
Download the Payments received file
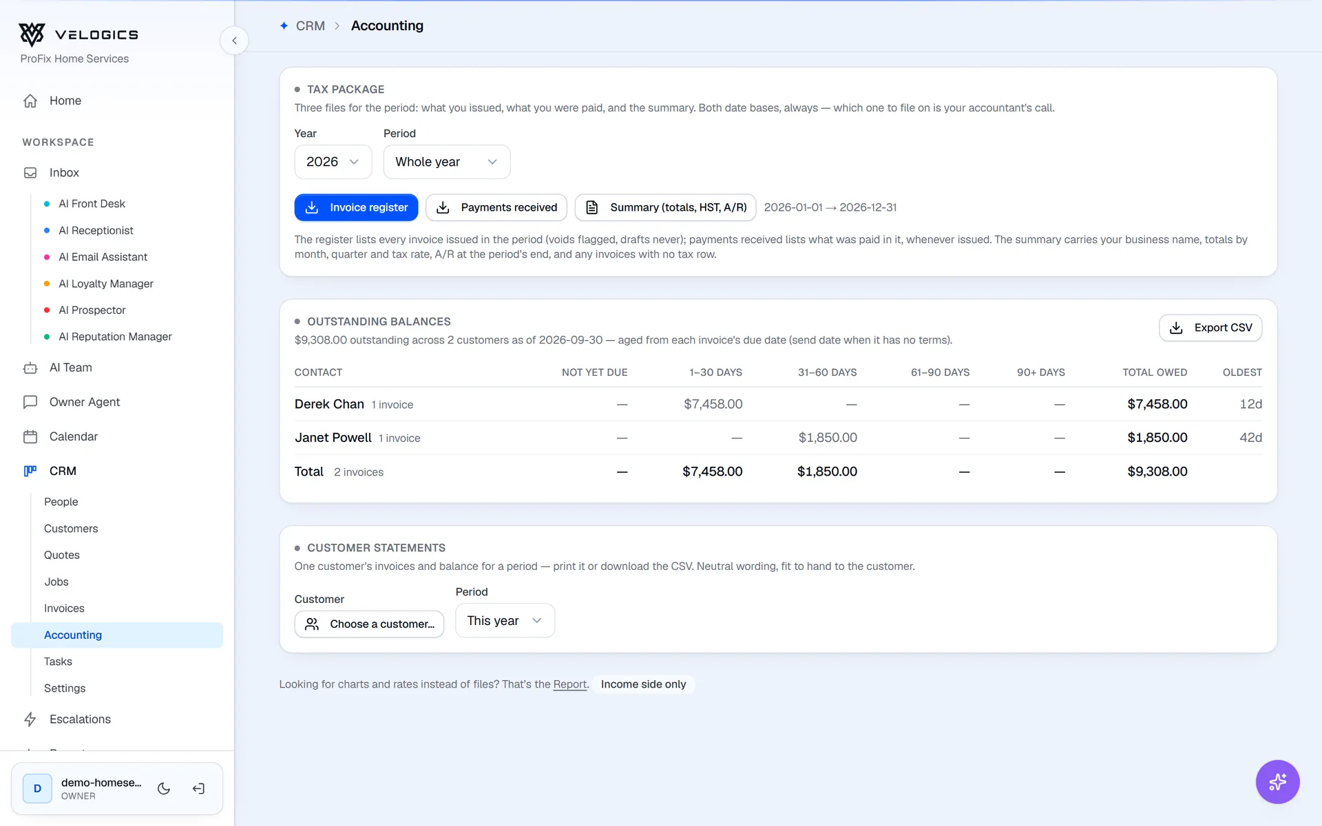[496, 207]
